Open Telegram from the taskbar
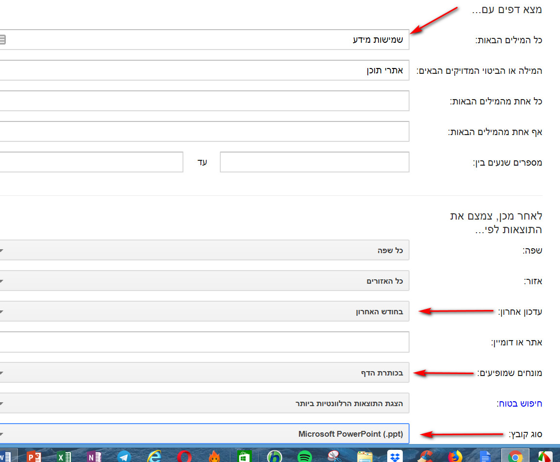Viewport: 560px width, 462px height. coord(124,456)
